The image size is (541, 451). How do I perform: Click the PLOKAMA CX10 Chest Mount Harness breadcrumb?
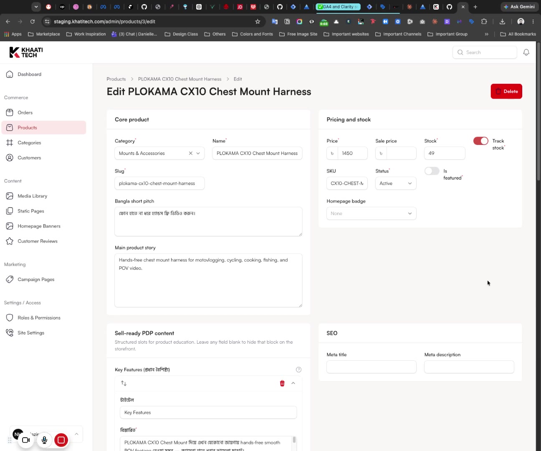point(179,79)
